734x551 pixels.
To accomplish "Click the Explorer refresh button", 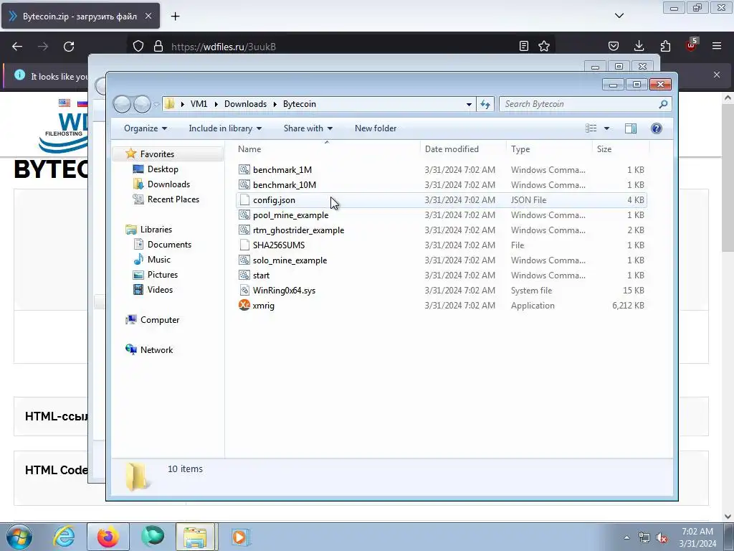I will pyautogui.click(x=485, y=104).
